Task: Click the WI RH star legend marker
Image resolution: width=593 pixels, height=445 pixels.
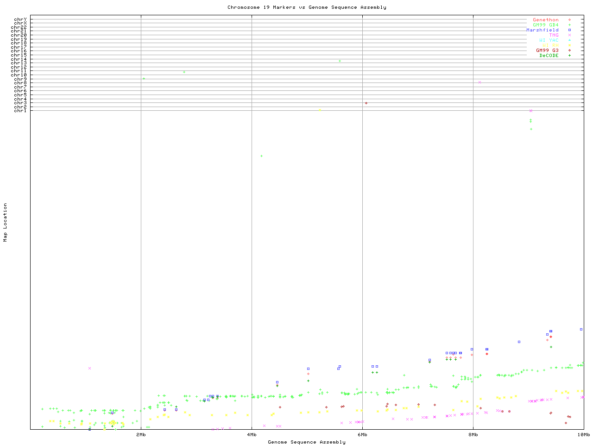Action: (x=569, y=45)
